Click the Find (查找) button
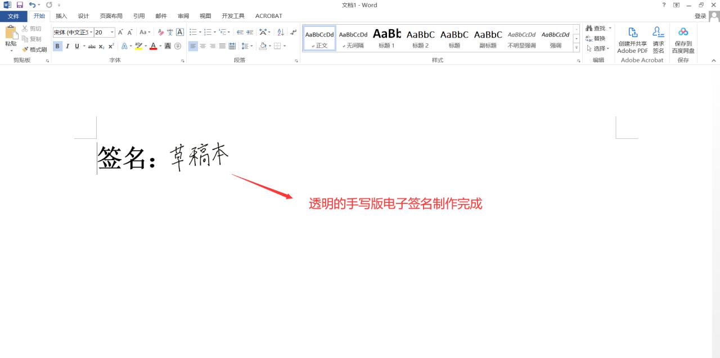This screenshot has width=720, height=358. [596, 28]
